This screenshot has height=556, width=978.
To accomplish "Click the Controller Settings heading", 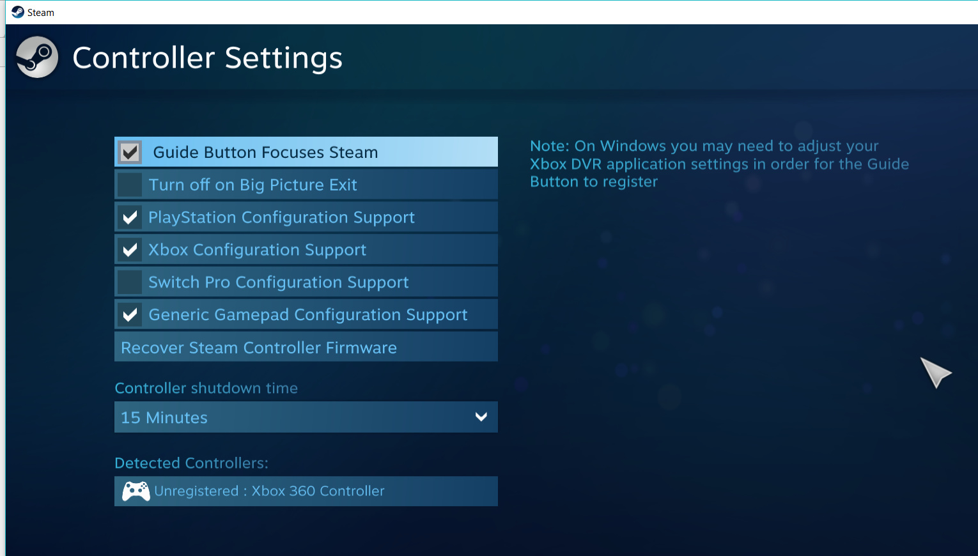I will click(x=207, y=58).
